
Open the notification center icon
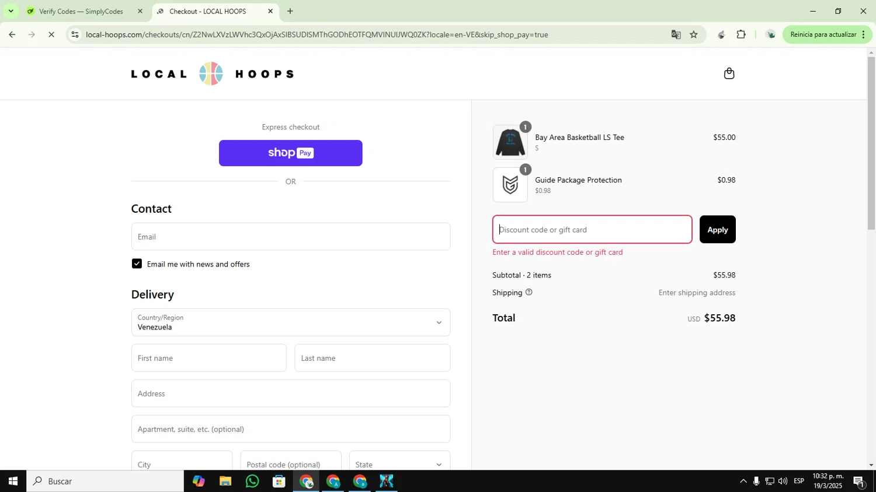tap(859, 482)
